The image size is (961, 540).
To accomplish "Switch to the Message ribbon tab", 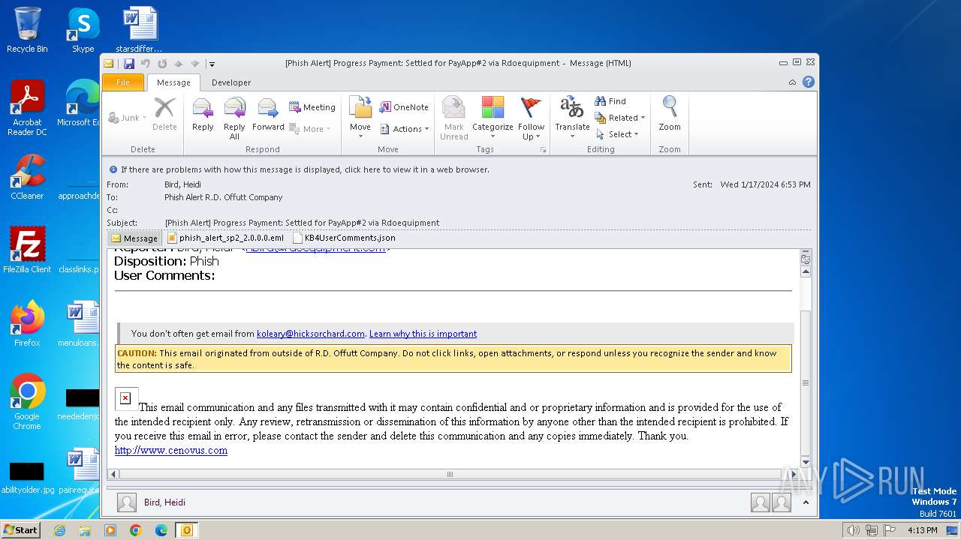I will point(173,82).
